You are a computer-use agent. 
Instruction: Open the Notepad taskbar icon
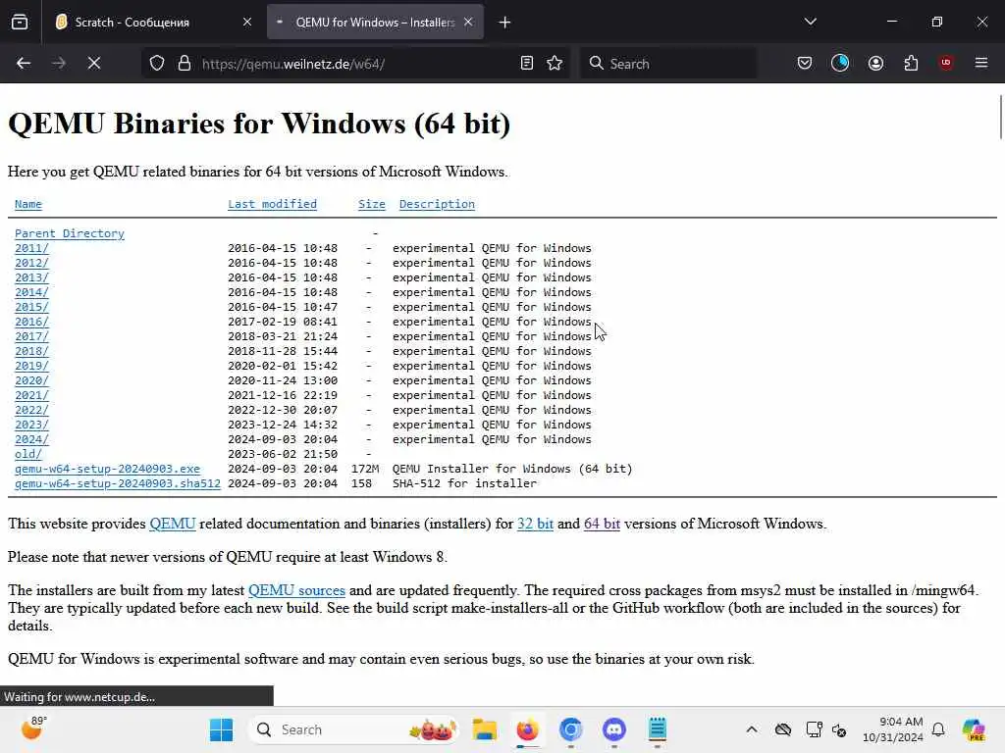(657, 729)
